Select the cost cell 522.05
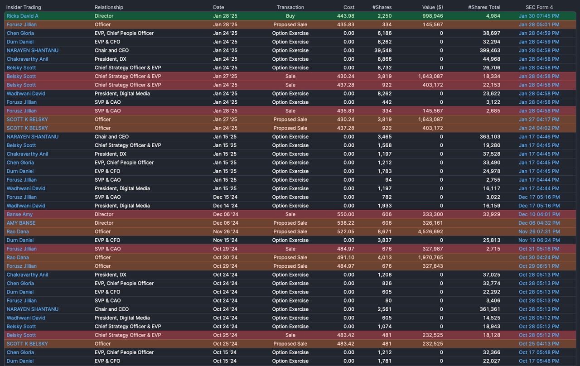 click(x=346, y=231)
